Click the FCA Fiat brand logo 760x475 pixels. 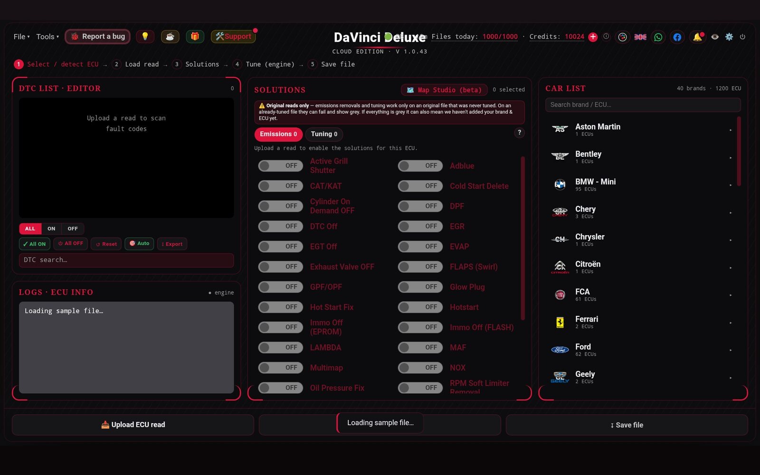[560, 294]
